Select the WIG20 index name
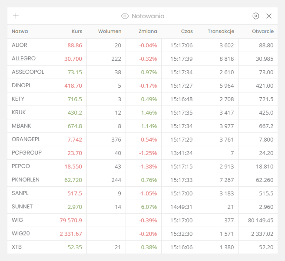This screenshot has width=285, height=261. point(21,233)
